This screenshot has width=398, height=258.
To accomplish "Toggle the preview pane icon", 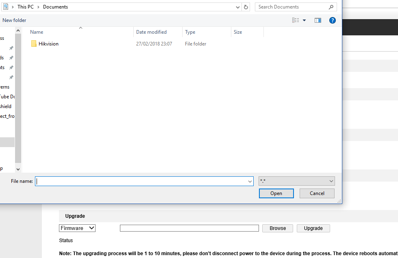I will (318, 20).
